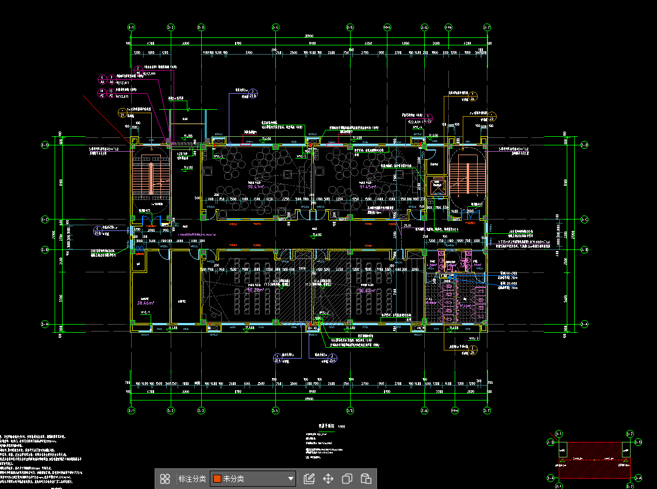Click the 28.16m² room area label

pos(144,302)
